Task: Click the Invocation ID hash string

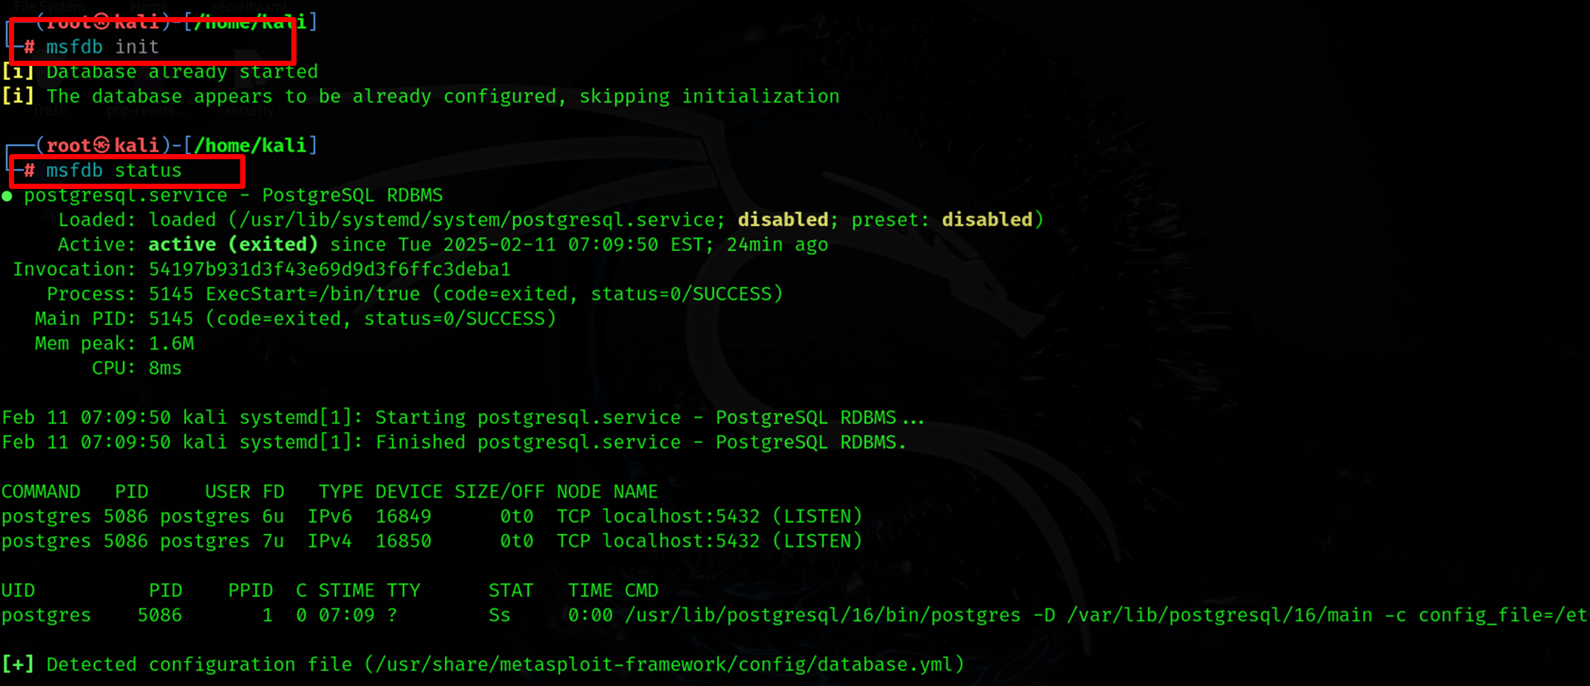Action: [x=329, y=270]
